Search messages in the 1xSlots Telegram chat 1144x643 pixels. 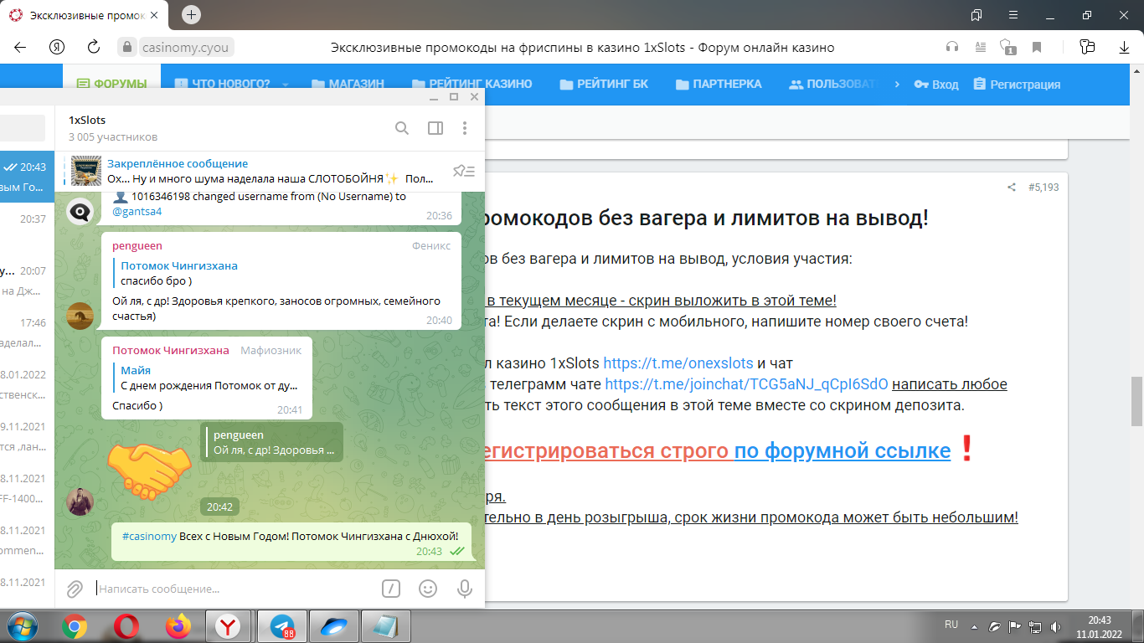coord(402,128)
